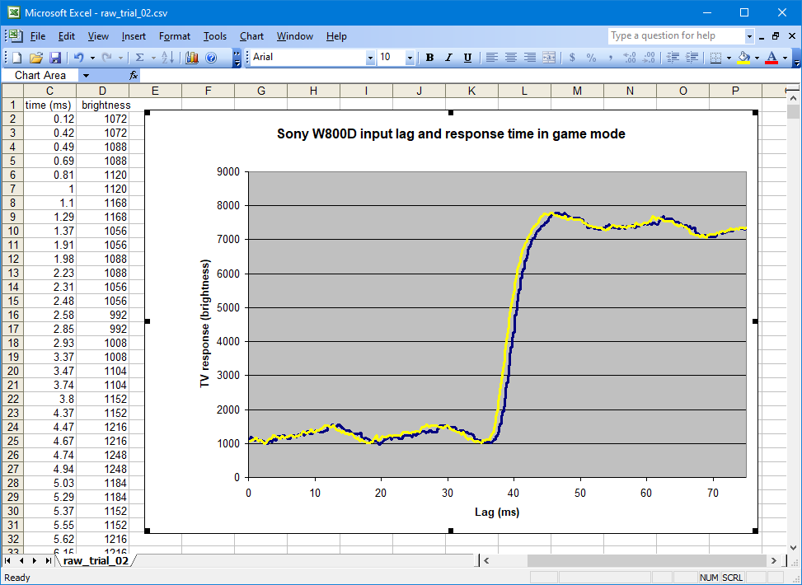Click the formula bar input area
802x585 pixels.
pos(470,75)
